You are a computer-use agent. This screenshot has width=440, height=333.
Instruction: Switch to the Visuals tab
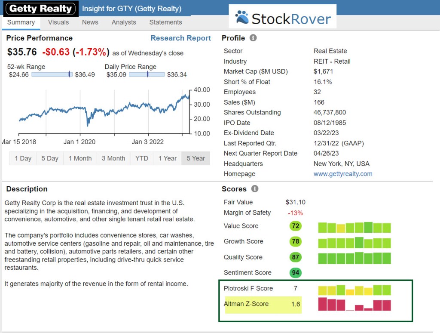tap(58, 22)
